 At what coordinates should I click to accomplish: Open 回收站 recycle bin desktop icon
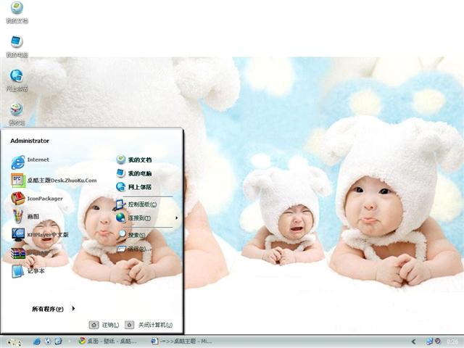[17, 115]
